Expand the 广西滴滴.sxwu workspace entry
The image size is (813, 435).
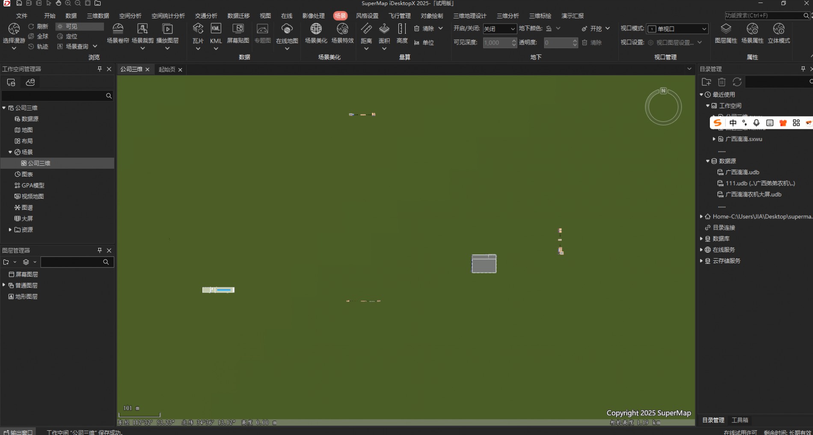click(x=714, y=139)
